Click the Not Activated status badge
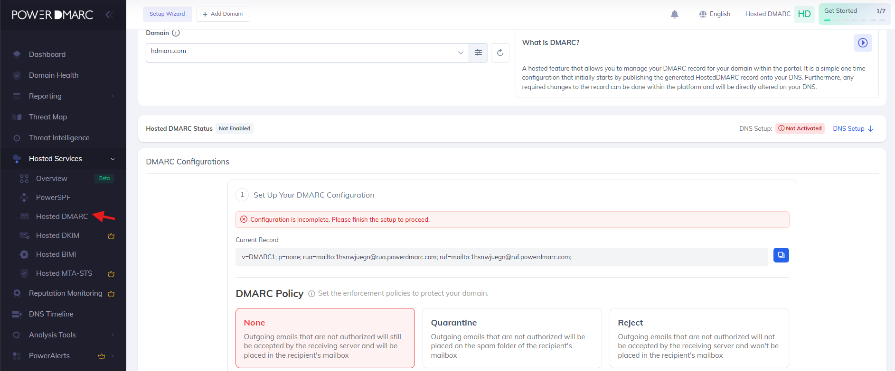Screen dimensions: 895x371 click(x=800, y=128)
